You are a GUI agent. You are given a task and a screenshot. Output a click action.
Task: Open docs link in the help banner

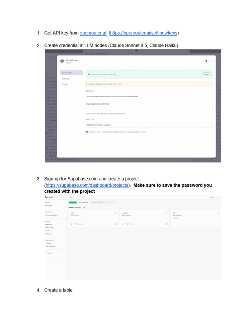117,84
